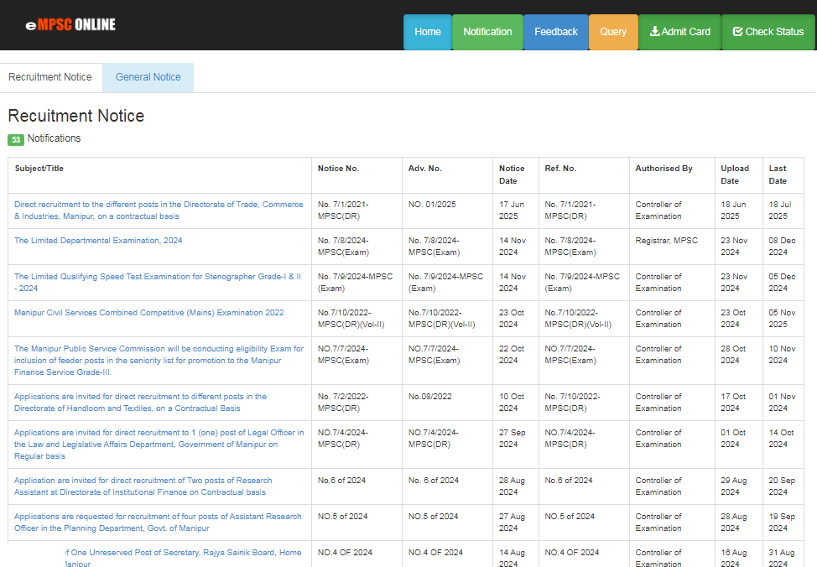817x567 pixels.
Task: Select the Recruitment Notice tab
Action: point(50,77)
